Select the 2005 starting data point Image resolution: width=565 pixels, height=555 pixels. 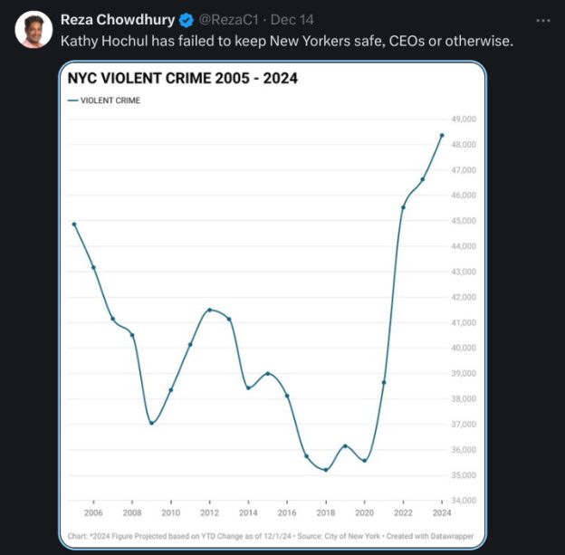(74, 224)
